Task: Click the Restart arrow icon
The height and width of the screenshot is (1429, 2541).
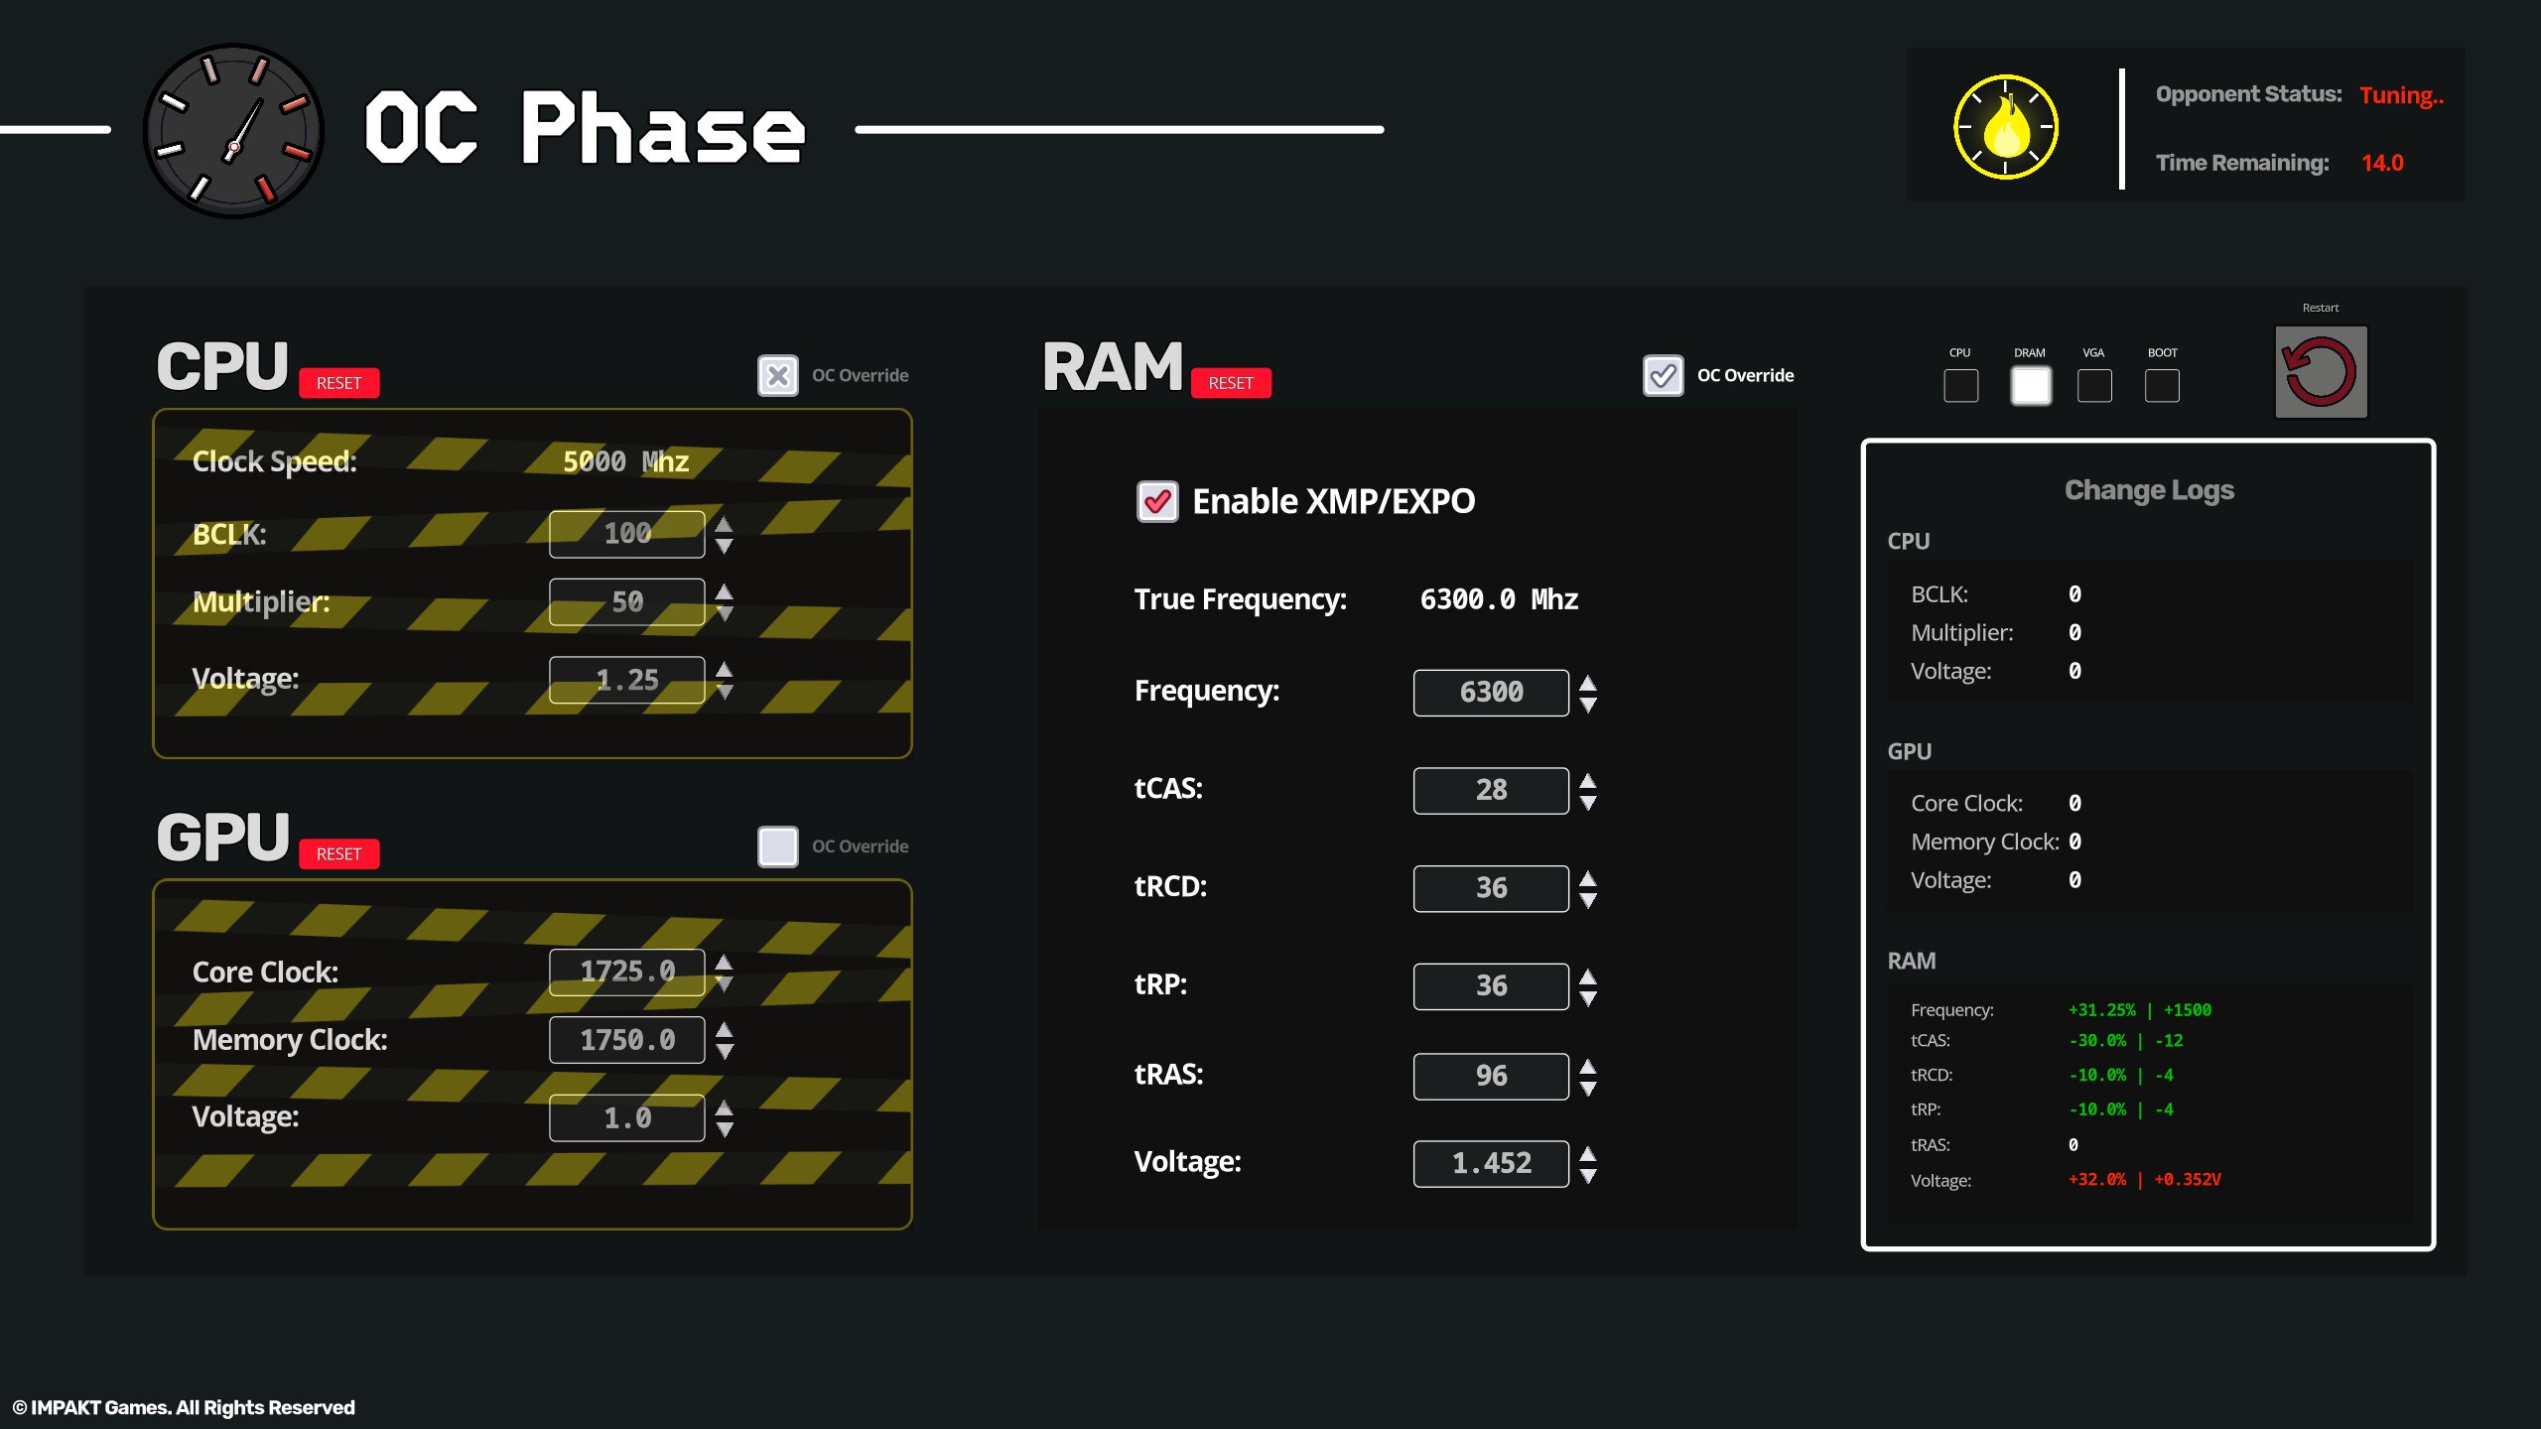Action: click(x=2320, y=374)
